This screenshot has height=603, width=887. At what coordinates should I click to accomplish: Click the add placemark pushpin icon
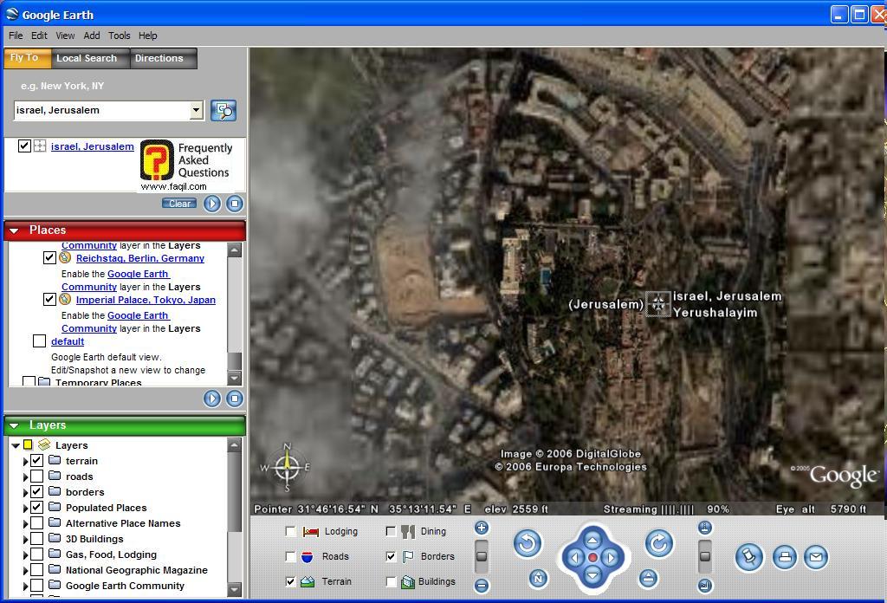click(748, 557)
